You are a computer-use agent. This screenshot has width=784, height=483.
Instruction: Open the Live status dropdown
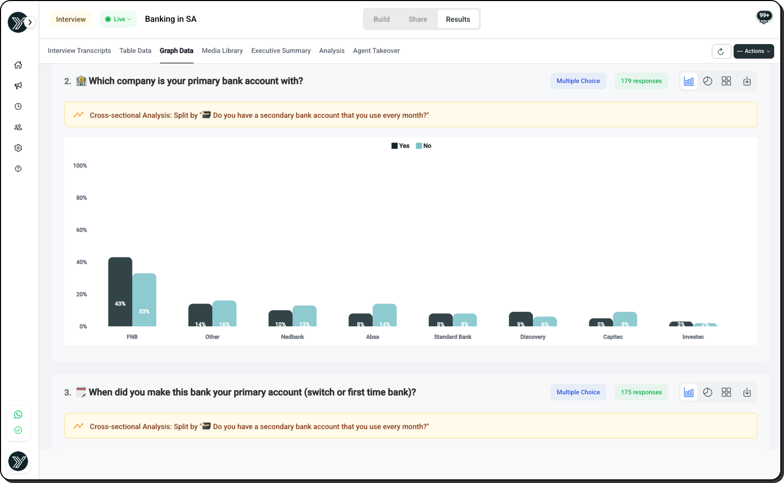[118, 19]
